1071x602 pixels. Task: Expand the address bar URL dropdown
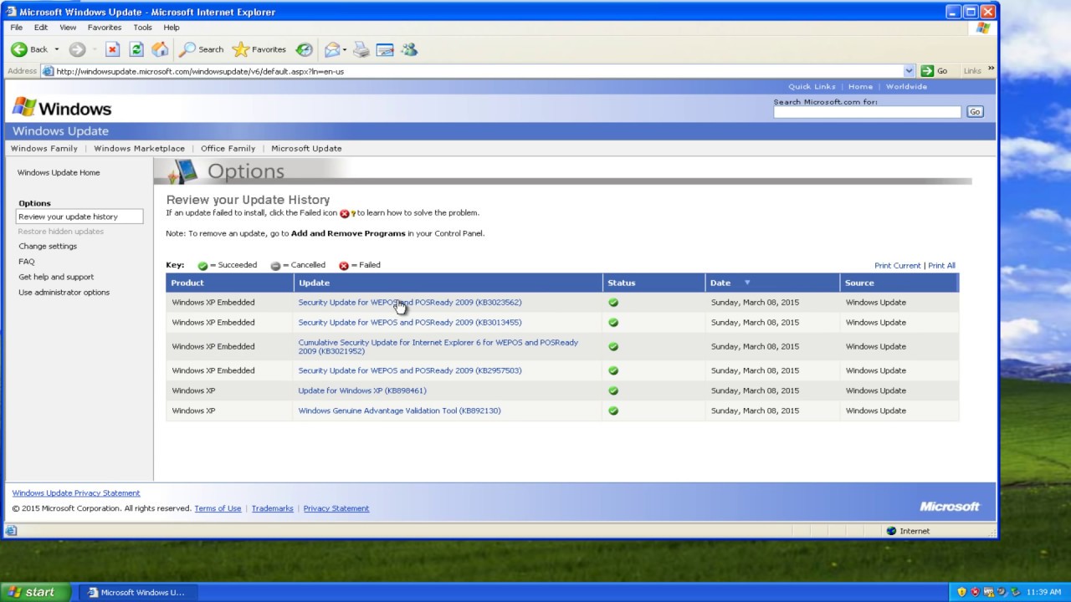point(909,71)
